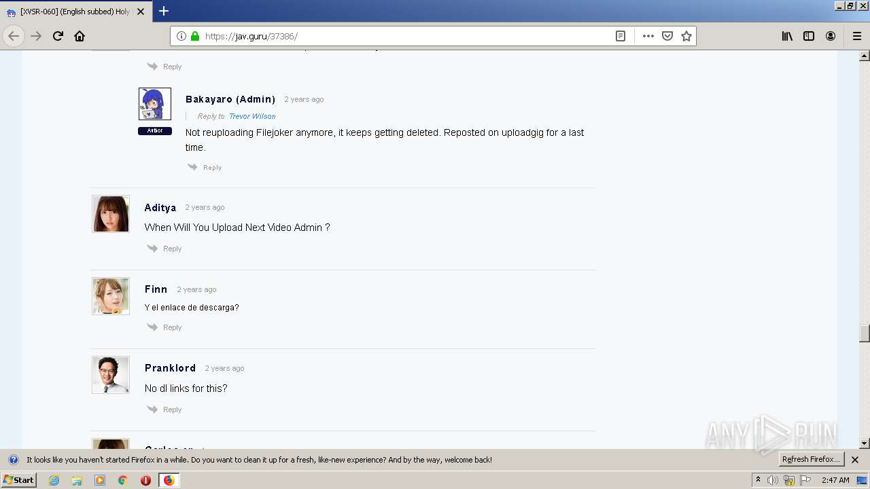Open the page actions three-dots menu
The height and width of the screenshot is (489, 870).
pos(648,36)
